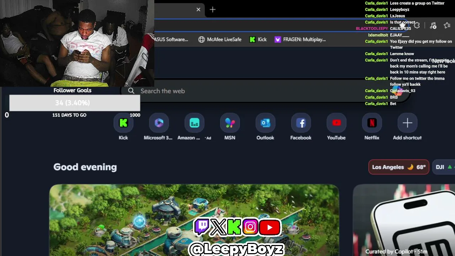Open the Los Angeles weather pill

pyautogui.click(x=399, y=167)
